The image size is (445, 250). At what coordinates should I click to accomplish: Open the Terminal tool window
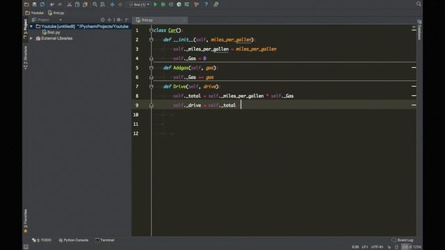click(x=104, y=240)
